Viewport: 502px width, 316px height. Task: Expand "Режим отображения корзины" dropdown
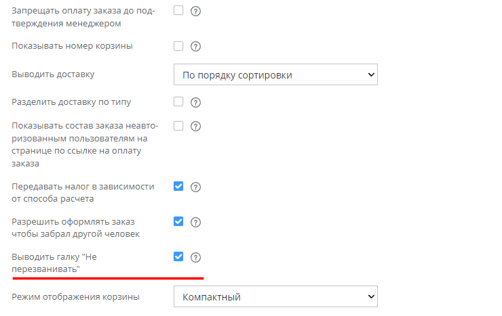tap(275, 296)
